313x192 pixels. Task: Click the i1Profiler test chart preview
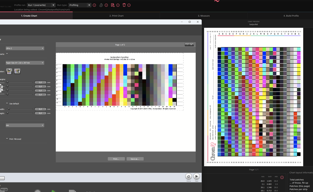click(120, 82)
